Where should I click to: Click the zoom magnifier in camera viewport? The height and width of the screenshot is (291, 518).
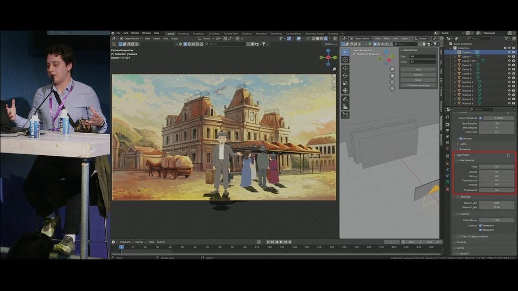334,70
